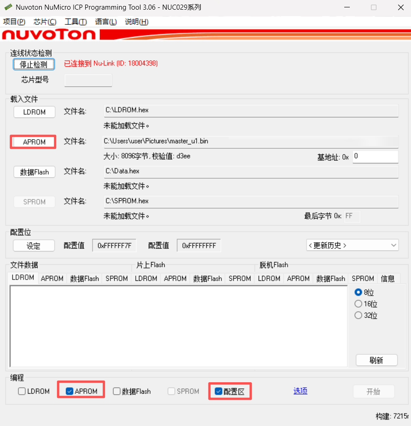The height and width of the screenshot is (426, 411).
Task: Switch to the 信息 tab
Action: 388,278
